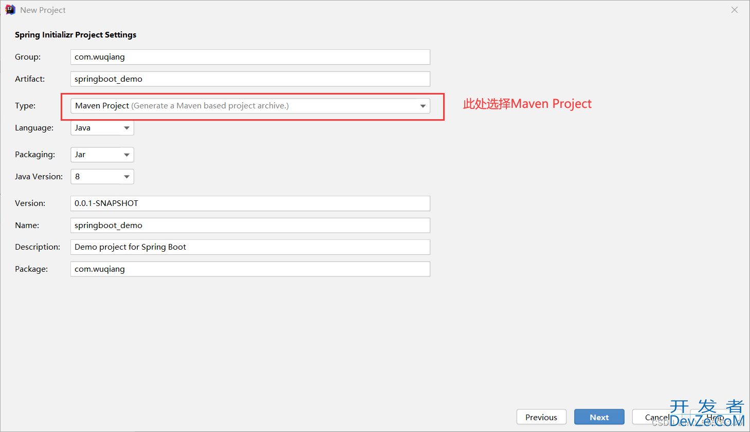The image size is (750, 432).
Task: Edit the Artifact field springboot_demo
Action: tap(250, 79)
